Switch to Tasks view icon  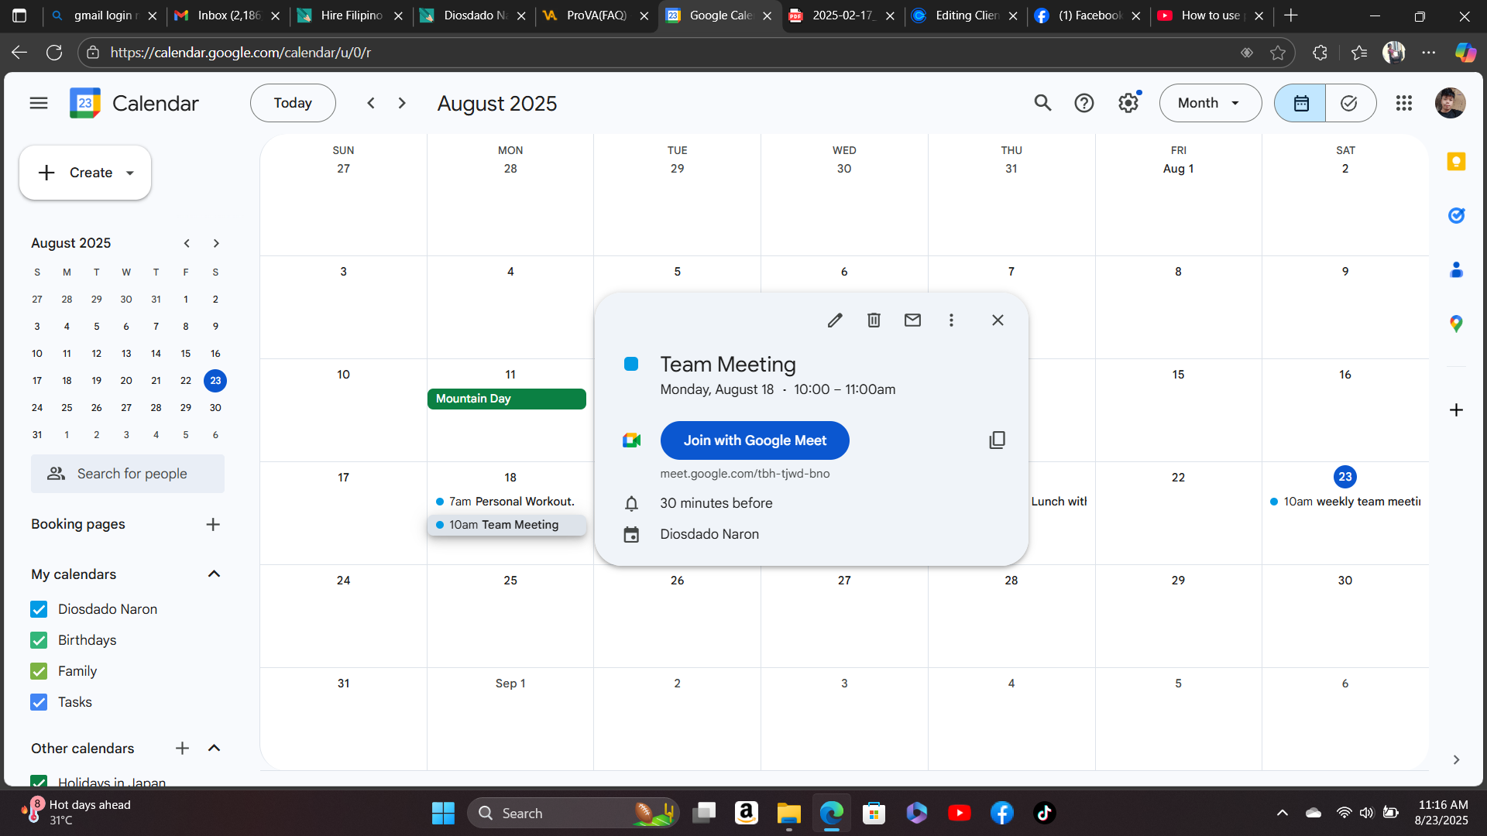point(1349,103)
